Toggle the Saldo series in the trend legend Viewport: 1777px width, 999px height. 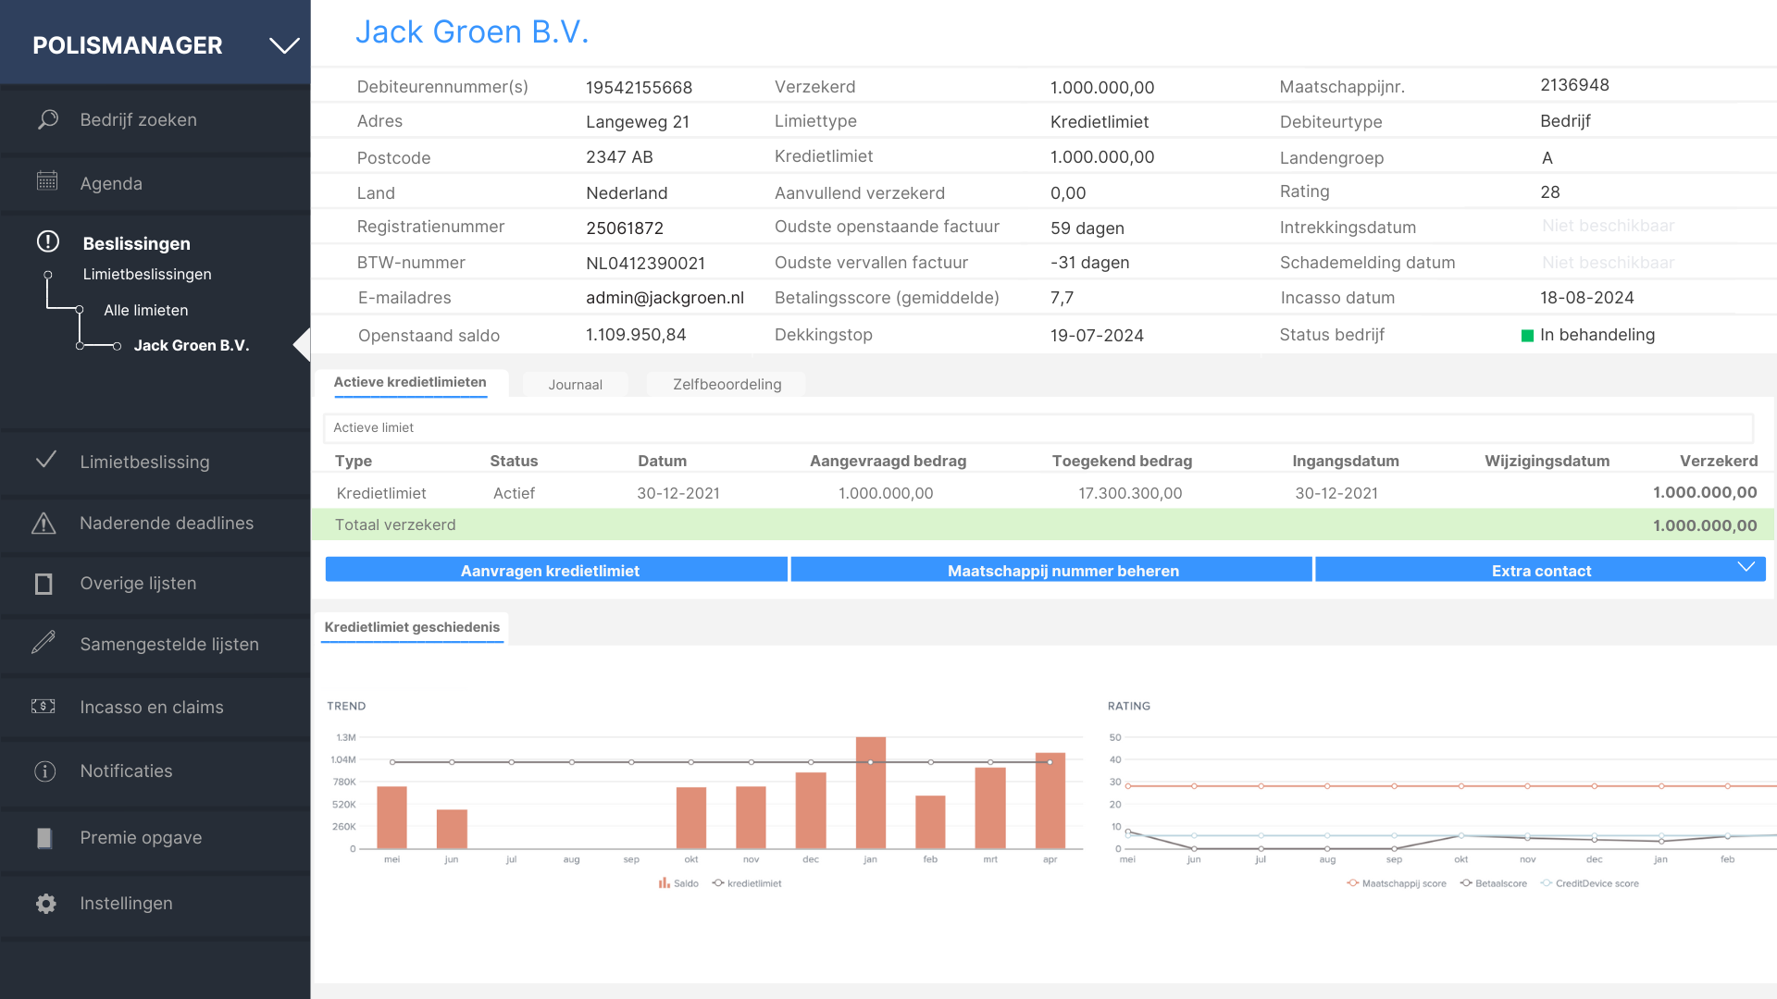pyautogui.click(x=680, y=883)
